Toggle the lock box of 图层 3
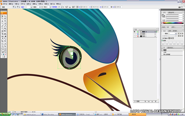Viewport: 185px width, 116px height. (x=136, y=32)
